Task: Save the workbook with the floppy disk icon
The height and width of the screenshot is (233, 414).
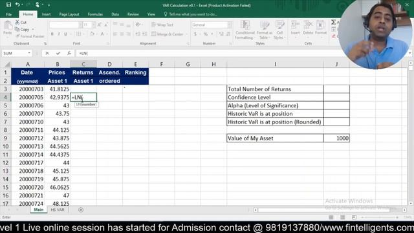Action: [8, 5]
